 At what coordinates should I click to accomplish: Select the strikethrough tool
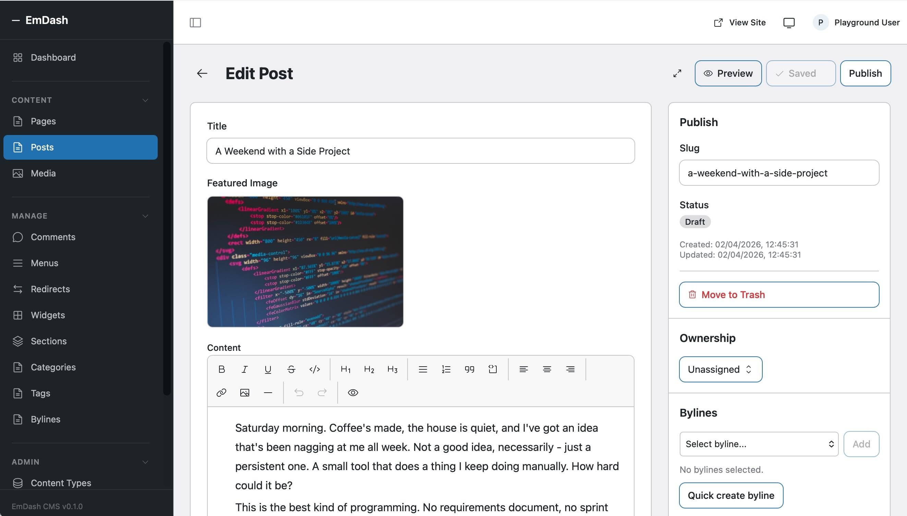click(291, 369)
